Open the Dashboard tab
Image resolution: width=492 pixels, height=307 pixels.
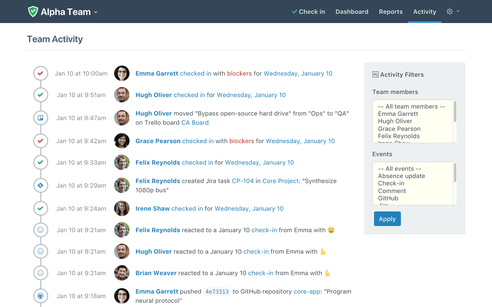[352, 12]
